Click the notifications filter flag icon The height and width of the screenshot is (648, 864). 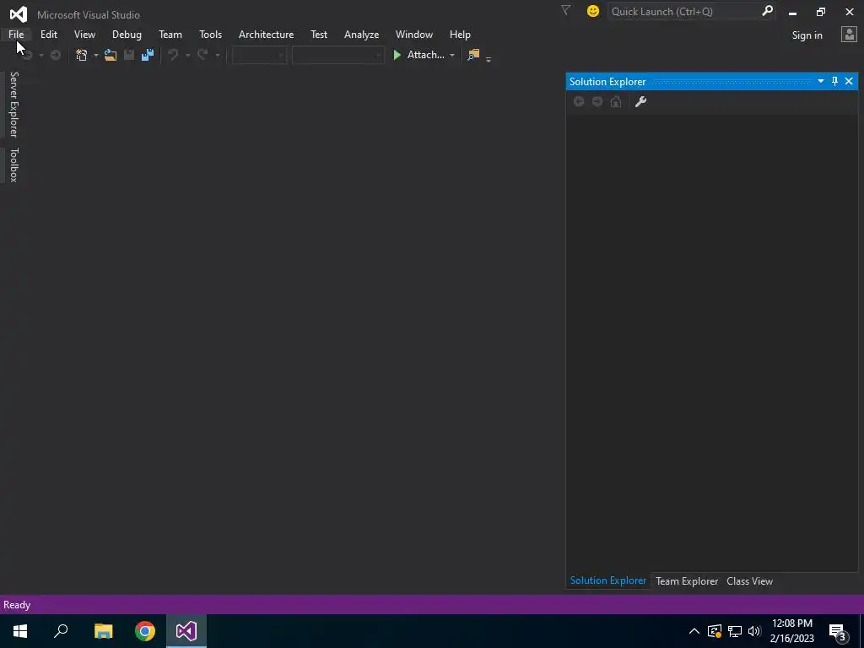click(x=565, y=10)
